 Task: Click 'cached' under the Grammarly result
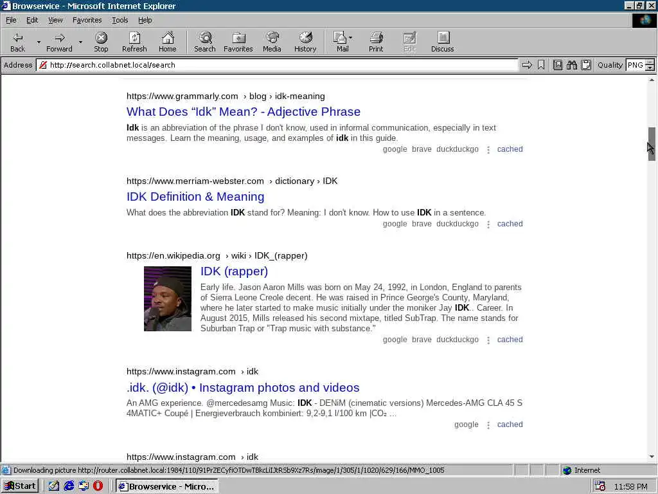(x=510, y=149)
